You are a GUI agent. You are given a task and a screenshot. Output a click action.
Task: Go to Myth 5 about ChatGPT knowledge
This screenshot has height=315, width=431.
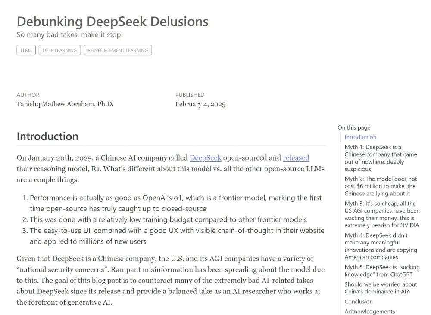382,271
